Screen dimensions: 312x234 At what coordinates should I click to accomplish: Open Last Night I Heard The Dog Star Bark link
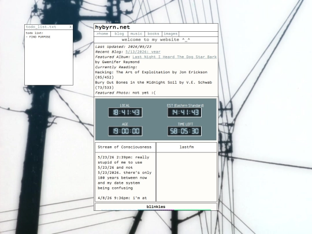(x=174, y=57)
